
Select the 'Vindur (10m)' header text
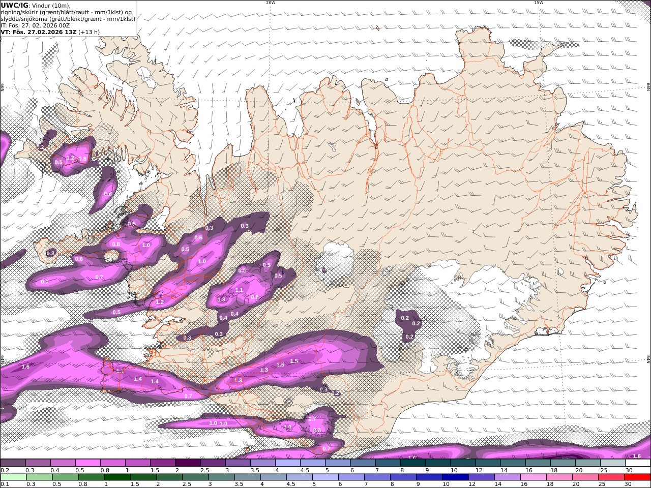[51, 6]
